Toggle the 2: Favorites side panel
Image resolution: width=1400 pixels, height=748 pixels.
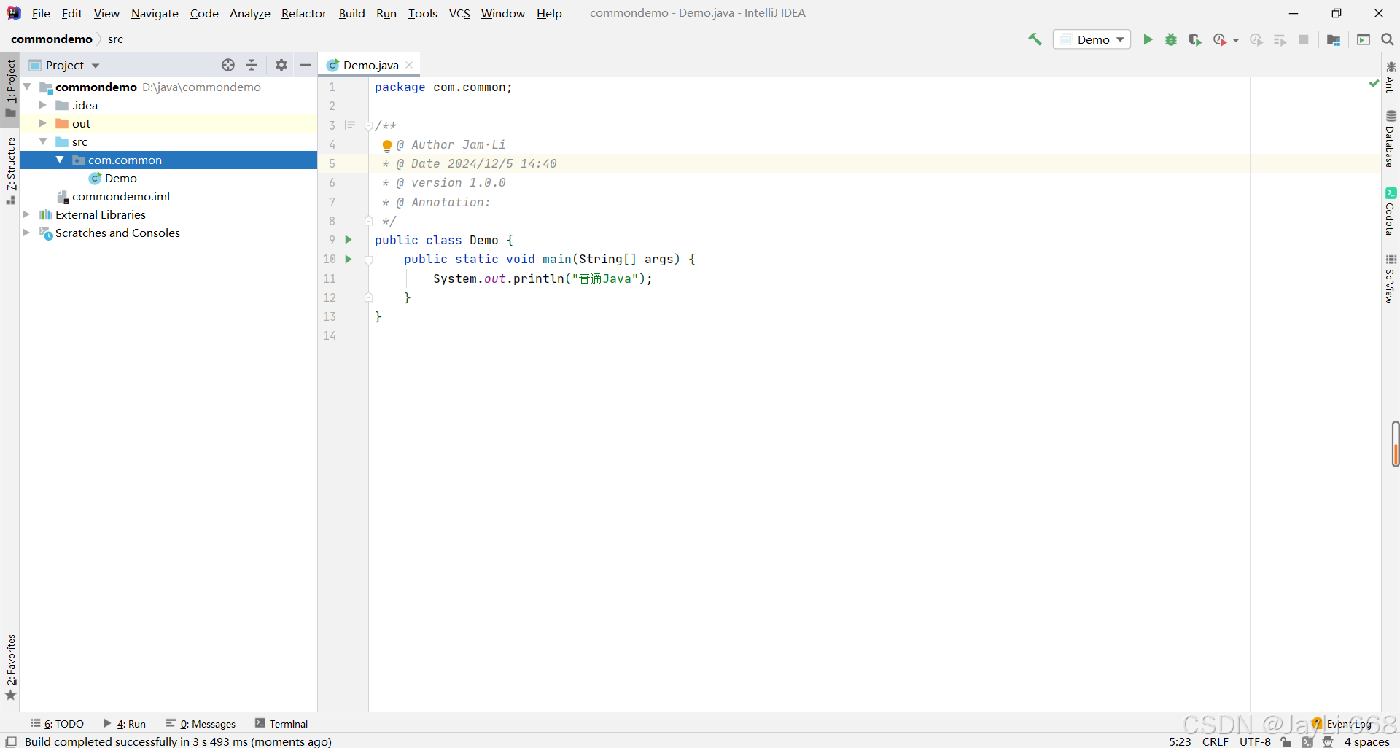point(10,668)
